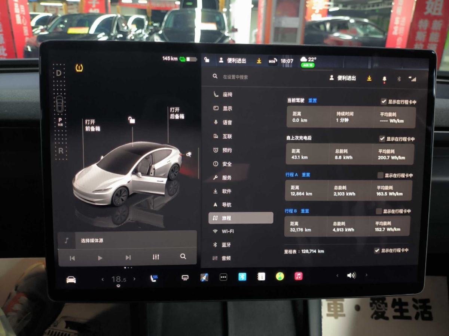Tap the charge port icon beside the car
The height and width of the screenshot is (336, 449).
(x=189, y=154)
